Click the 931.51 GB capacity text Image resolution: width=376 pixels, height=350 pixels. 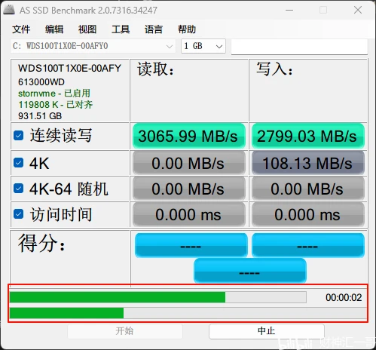tap(40, 116)
